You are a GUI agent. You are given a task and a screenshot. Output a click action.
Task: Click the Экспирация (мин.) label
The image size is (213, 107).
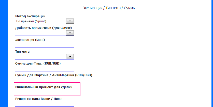(x=30, y=40)
